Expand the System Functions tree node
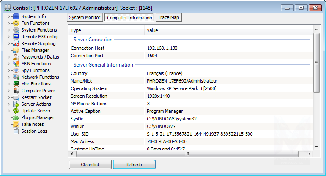 tap(9, 30)
